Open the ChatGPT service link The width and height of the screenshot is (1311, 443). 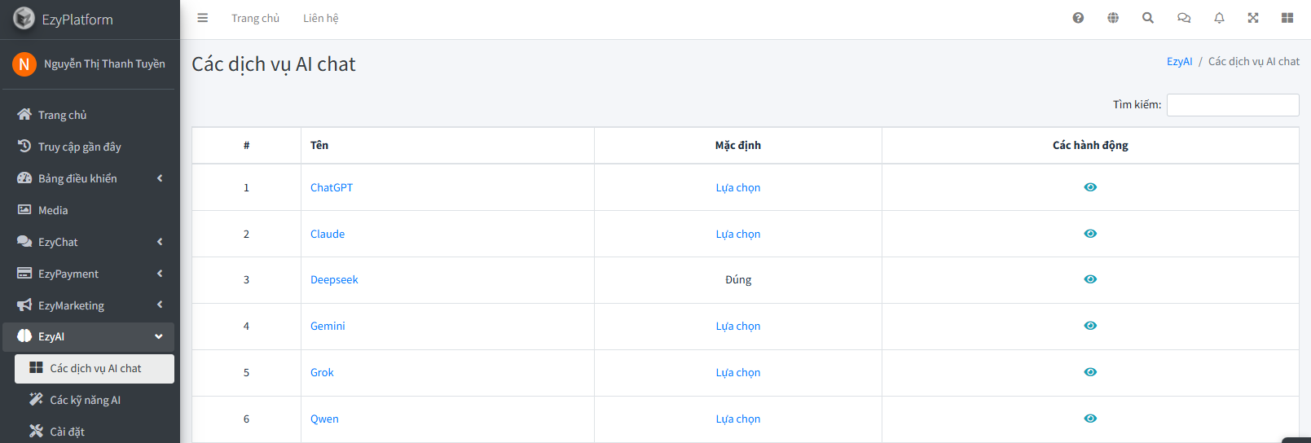[x=332, y=187]
